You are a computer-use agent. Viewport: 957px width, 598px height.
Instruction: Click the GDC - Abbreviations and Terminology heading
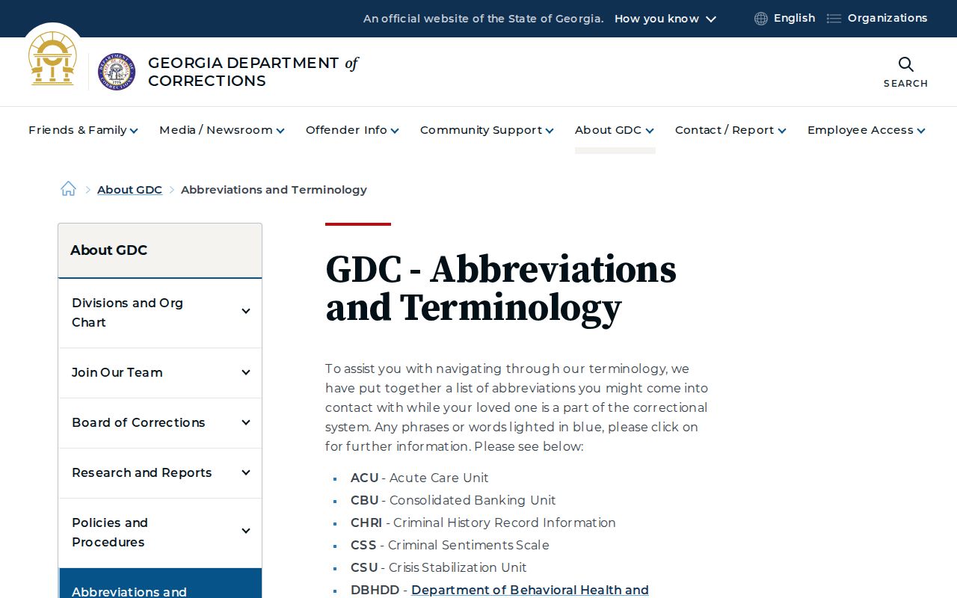[x=501, y=289]
